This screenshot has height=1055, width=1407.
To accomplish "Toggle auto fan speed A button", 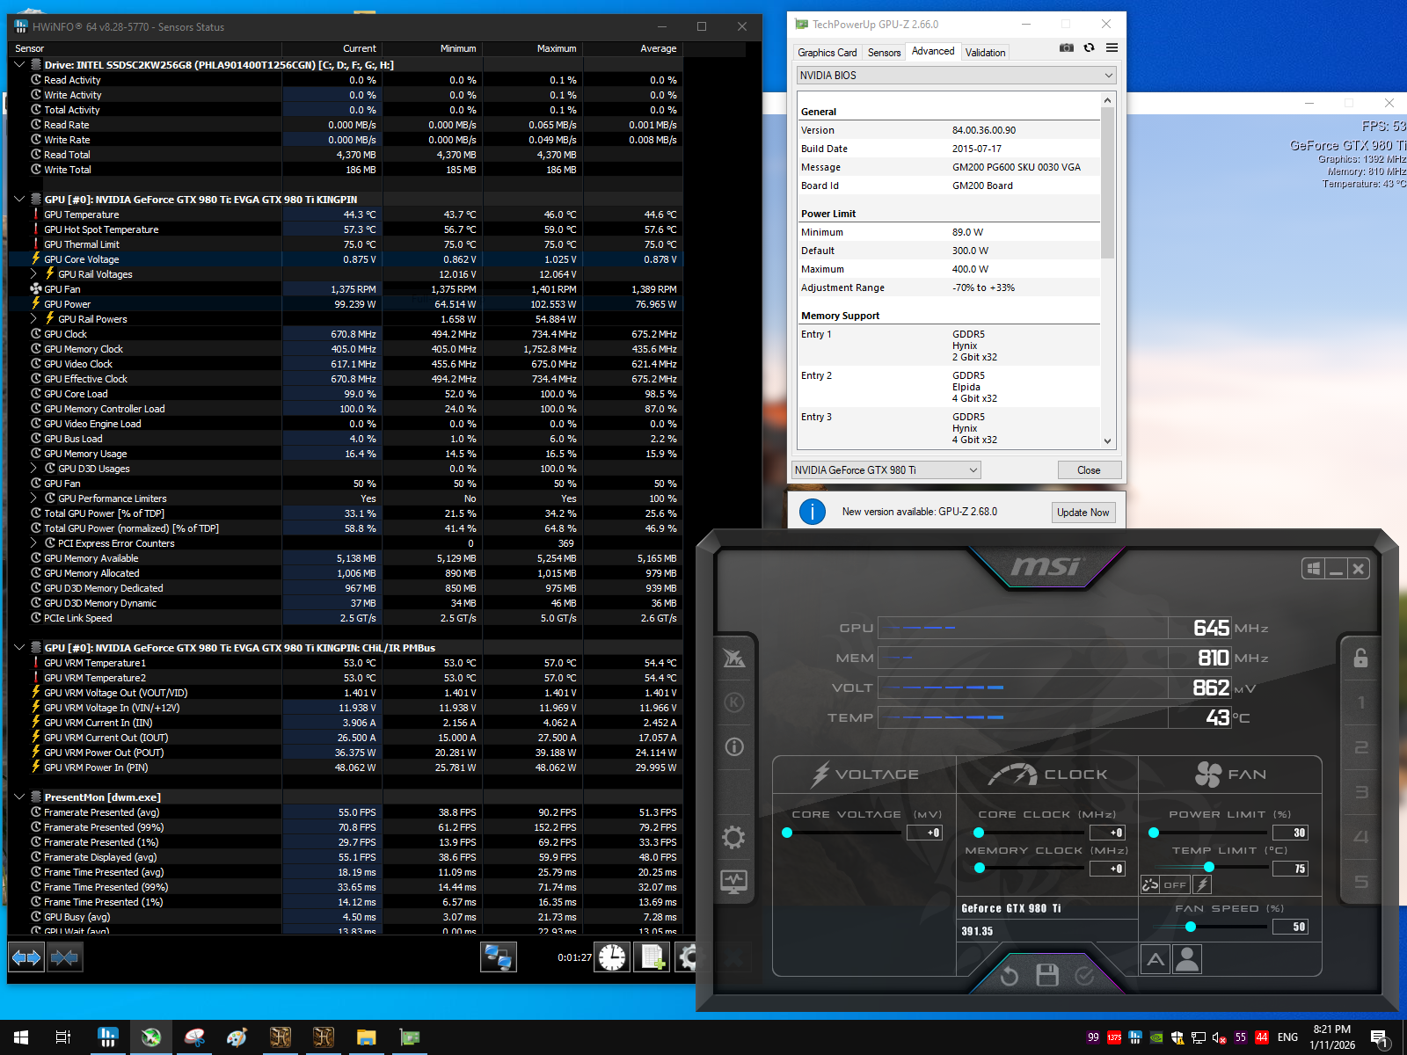I will point(1155,959).
